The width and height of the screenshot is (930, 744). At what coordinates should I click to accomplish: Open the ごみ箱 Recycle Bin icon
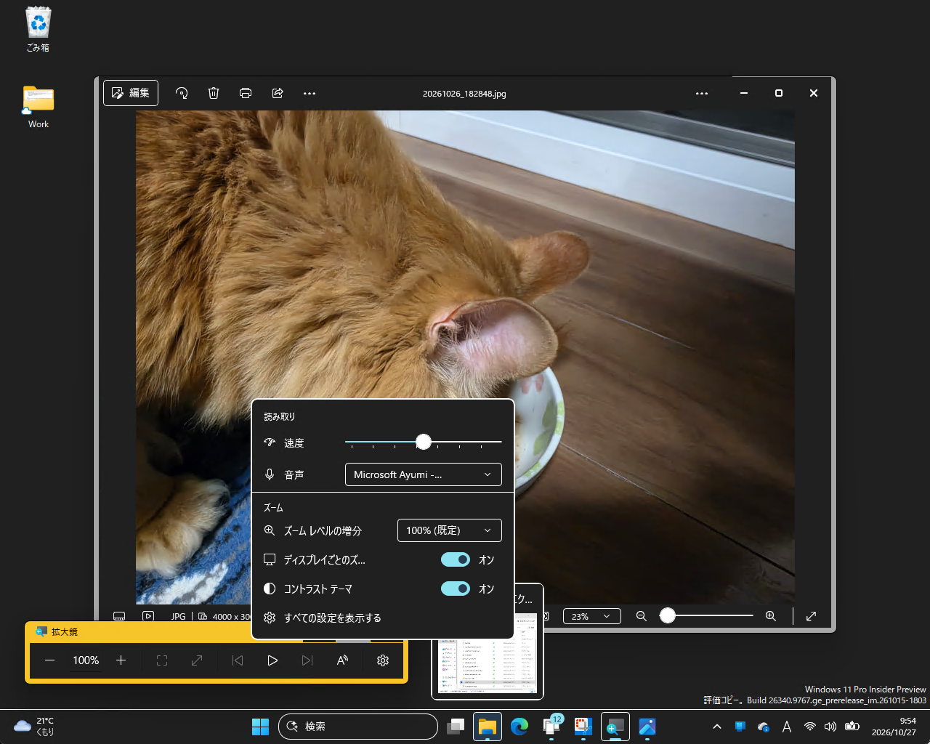[x=39, y=30]
